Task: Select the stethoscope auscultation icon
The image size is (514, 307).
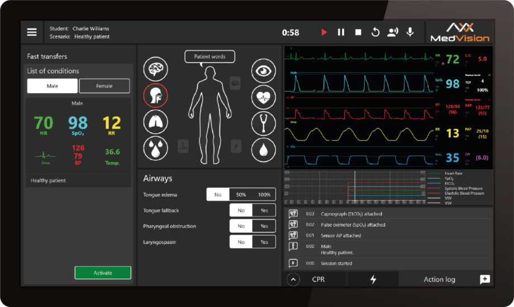Action: 263,123
